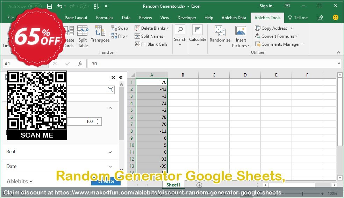Click Insert Pictures tool

tap(241, 37)
